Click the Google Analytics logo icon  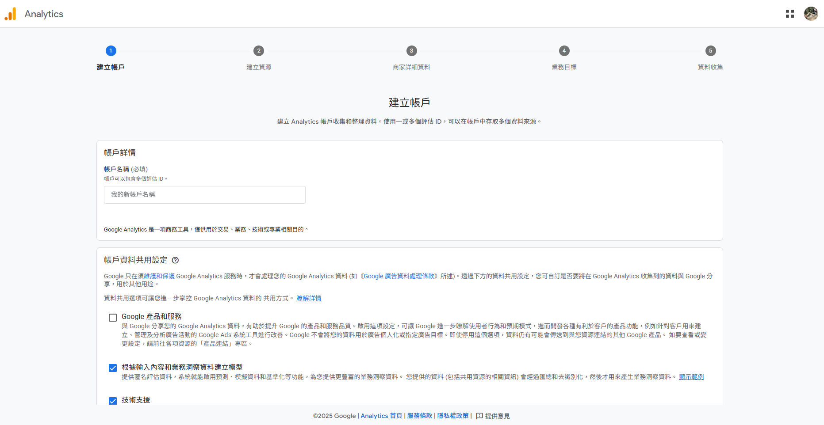click(x=10, y=14)
